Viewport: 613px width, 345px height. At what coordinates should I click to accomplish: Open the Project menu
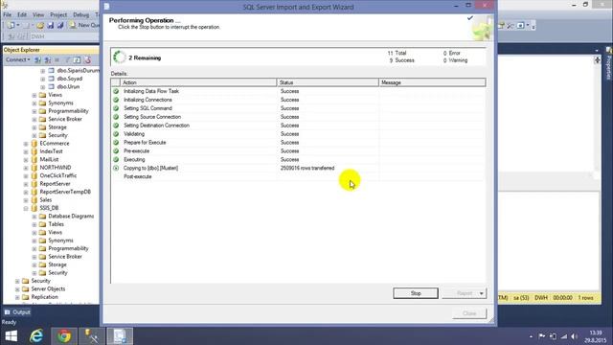point(58,15)
